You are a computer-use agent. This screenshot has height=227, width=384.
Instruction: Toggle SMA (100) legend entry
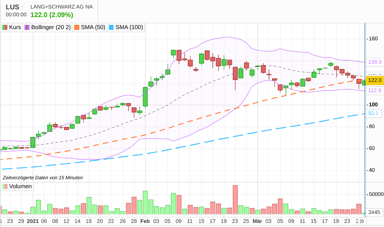pos(126,27)
